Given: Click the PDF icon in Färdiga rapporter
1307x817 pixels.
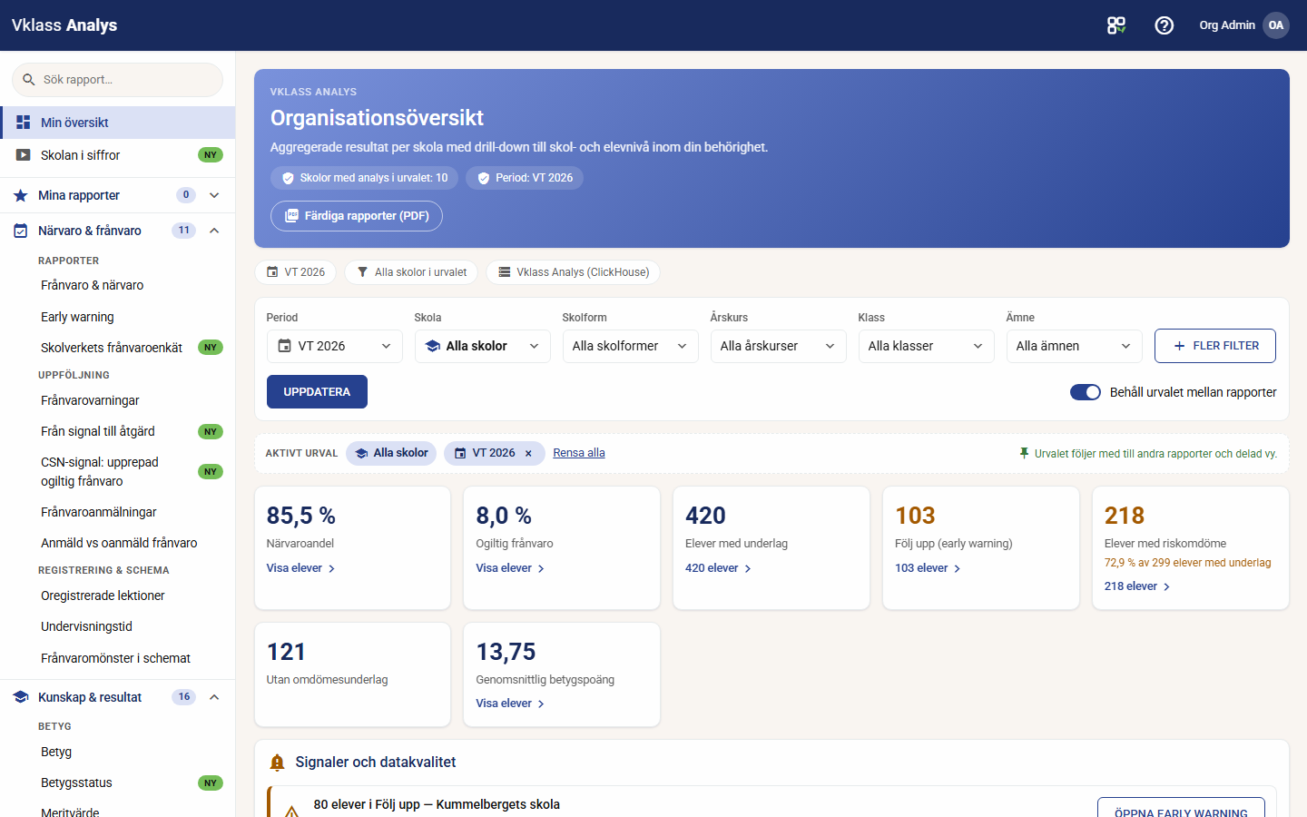Looking at the screenshot, I should click(x=291, y=216).
